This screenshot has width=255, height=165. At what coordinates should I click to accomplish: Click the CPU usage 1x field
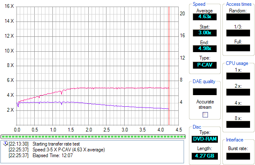point(238,76)
